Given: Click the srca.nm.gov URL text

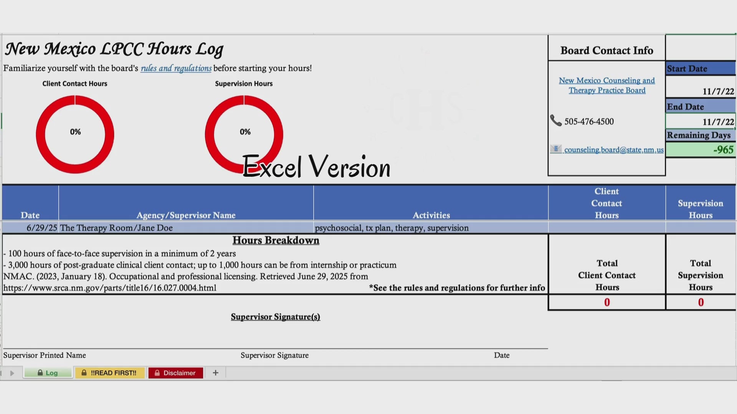Looking at the screenshot, I should tap(110, 288).
